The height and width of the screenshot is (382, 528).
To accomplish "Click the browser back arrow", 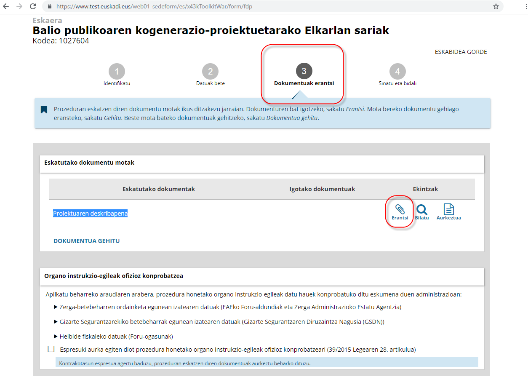I will [x=6, y=6].
